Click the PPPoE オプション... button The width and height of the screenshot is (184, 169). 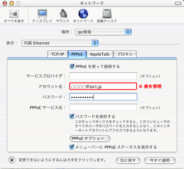(x=90, y=138)
